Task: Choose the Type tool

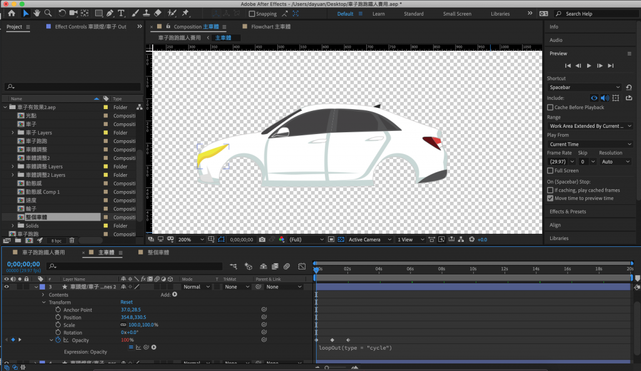Action: (x=121, y=13)
